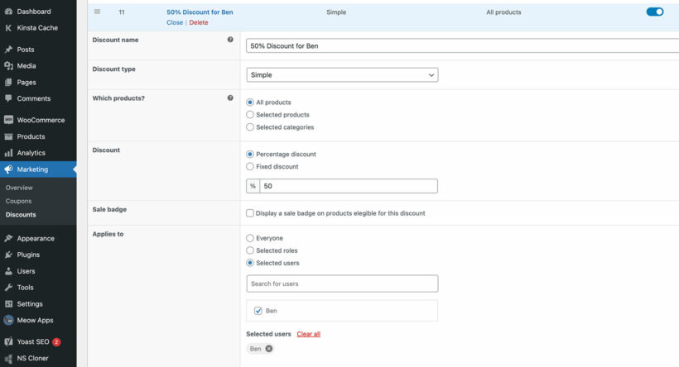Click the Yoast SEO icon
The height and width of the screenshot is (367, 679).
8,341
